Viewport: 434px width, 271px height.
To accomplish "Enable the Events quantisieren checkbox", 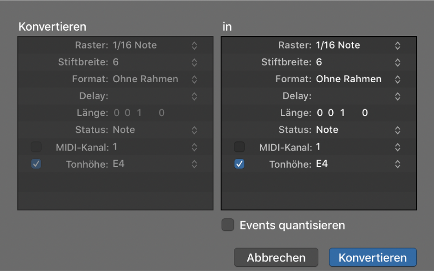I will click(228, 225).
